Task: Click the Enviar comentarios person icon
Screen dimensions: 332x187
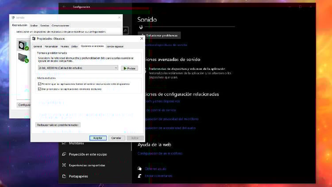Action: pos(139,176)
